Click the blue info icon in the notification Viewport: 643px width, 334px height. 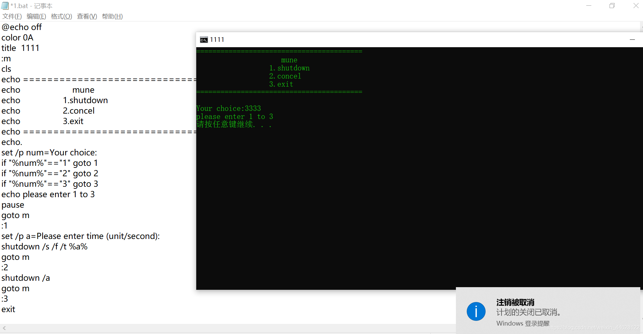(x=476, y=311)
